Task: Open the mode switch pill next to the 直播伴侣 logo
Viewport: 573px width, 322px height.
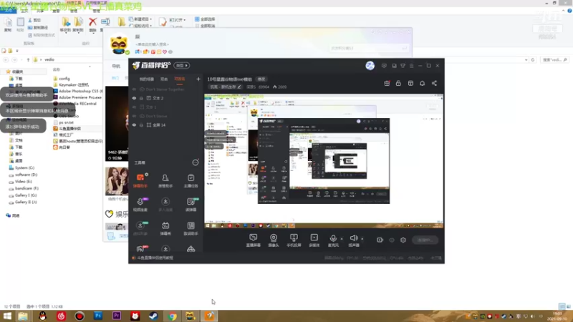Action: [182, 65]
